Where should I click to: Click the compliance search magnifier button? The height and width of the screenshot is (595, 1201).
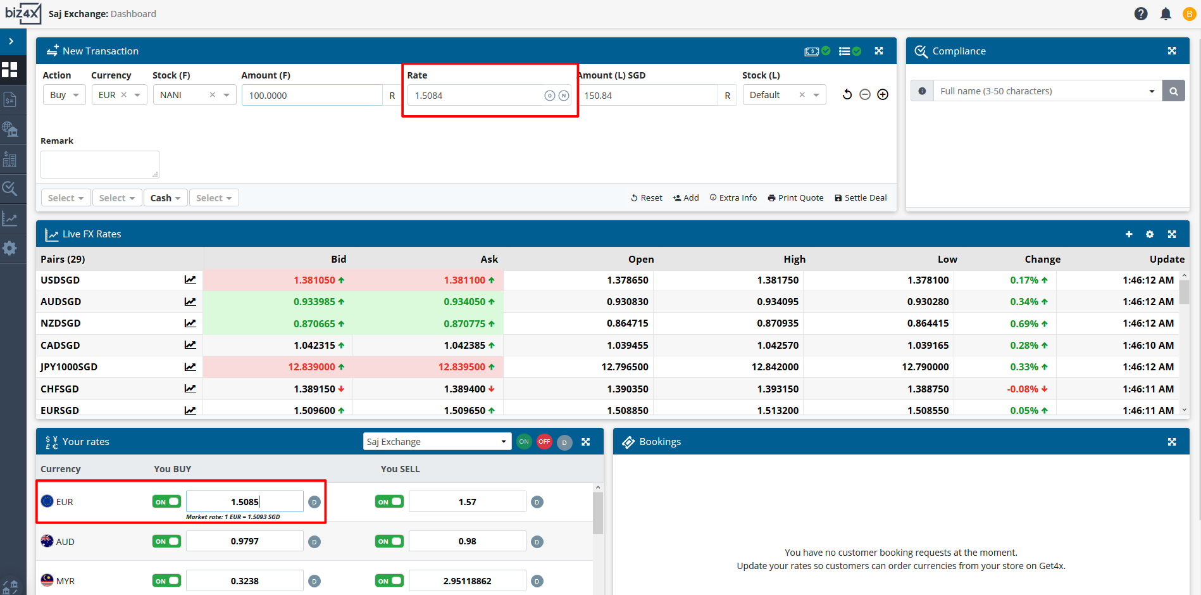coord(1174,91)
